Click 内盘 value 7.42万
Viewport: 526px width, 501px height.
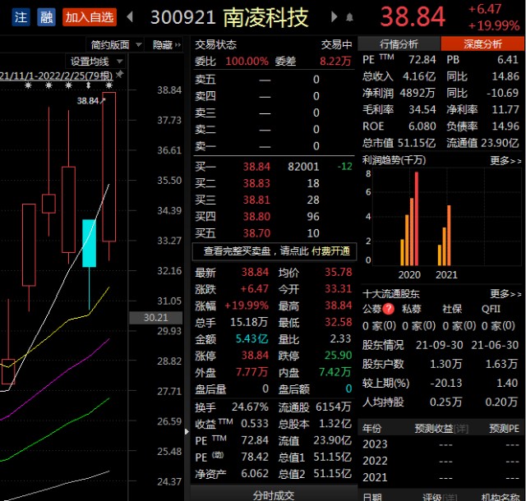[x=335, y=372]
